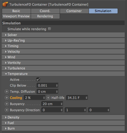127x133 pixels.
Task: Toggle the Cooling keyframe dot
Action: (7, 98)
